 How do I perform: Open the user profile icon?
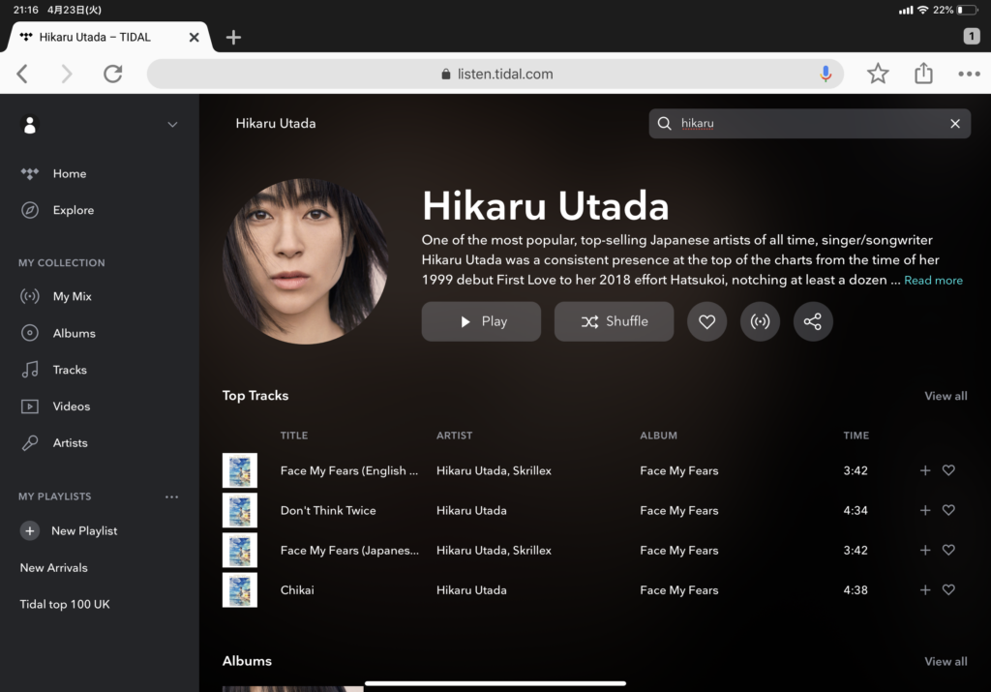[30, 124]
